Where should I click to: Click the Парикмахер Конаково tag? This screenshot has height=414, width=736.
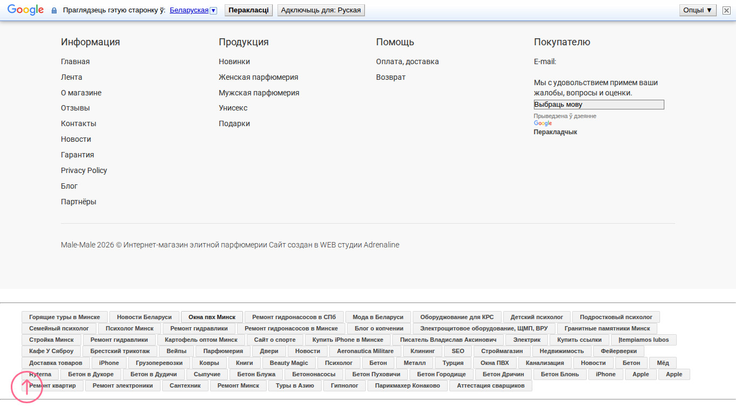408,385
